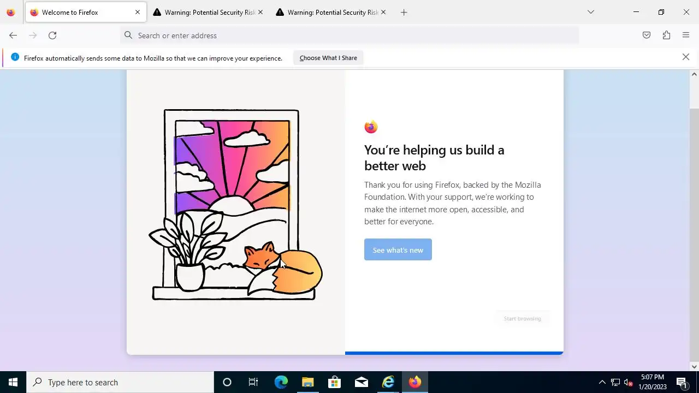699x393 pixels.
Task: Open the Windows Start menu
Action: point(13,382)
